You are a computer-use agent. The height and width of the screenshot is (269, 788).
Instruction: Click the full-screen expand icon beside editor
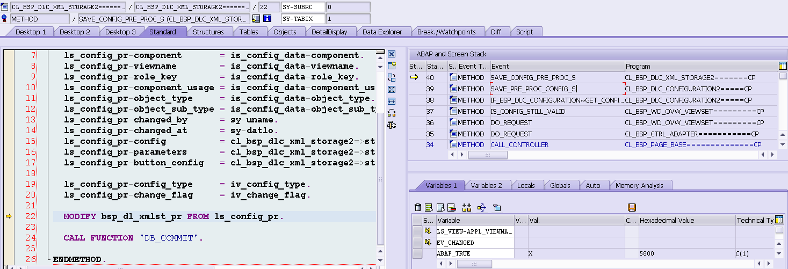tap(392, 89)
